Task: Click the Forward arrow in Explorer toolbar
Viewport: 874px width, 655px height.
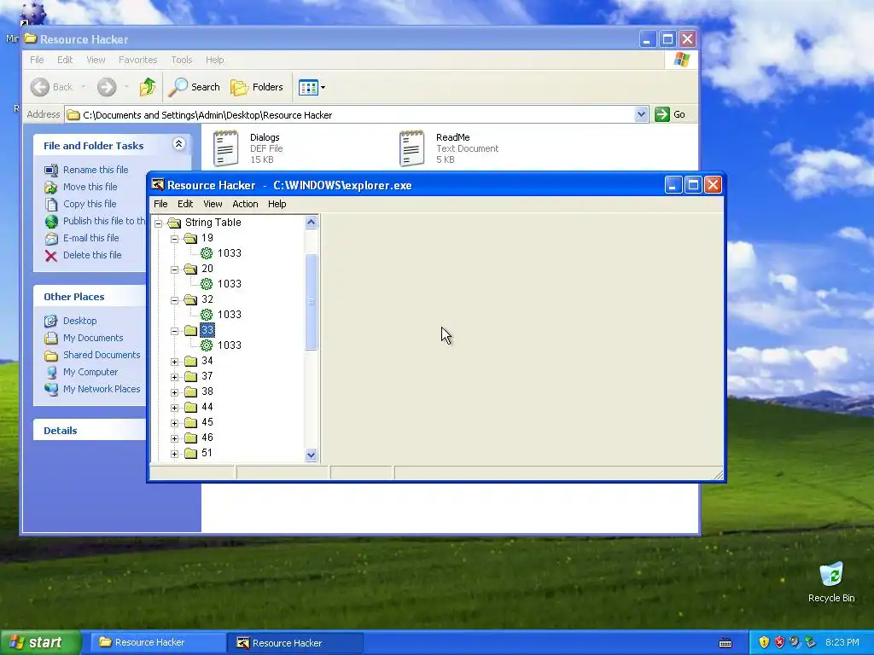Action: pos(107,87)
